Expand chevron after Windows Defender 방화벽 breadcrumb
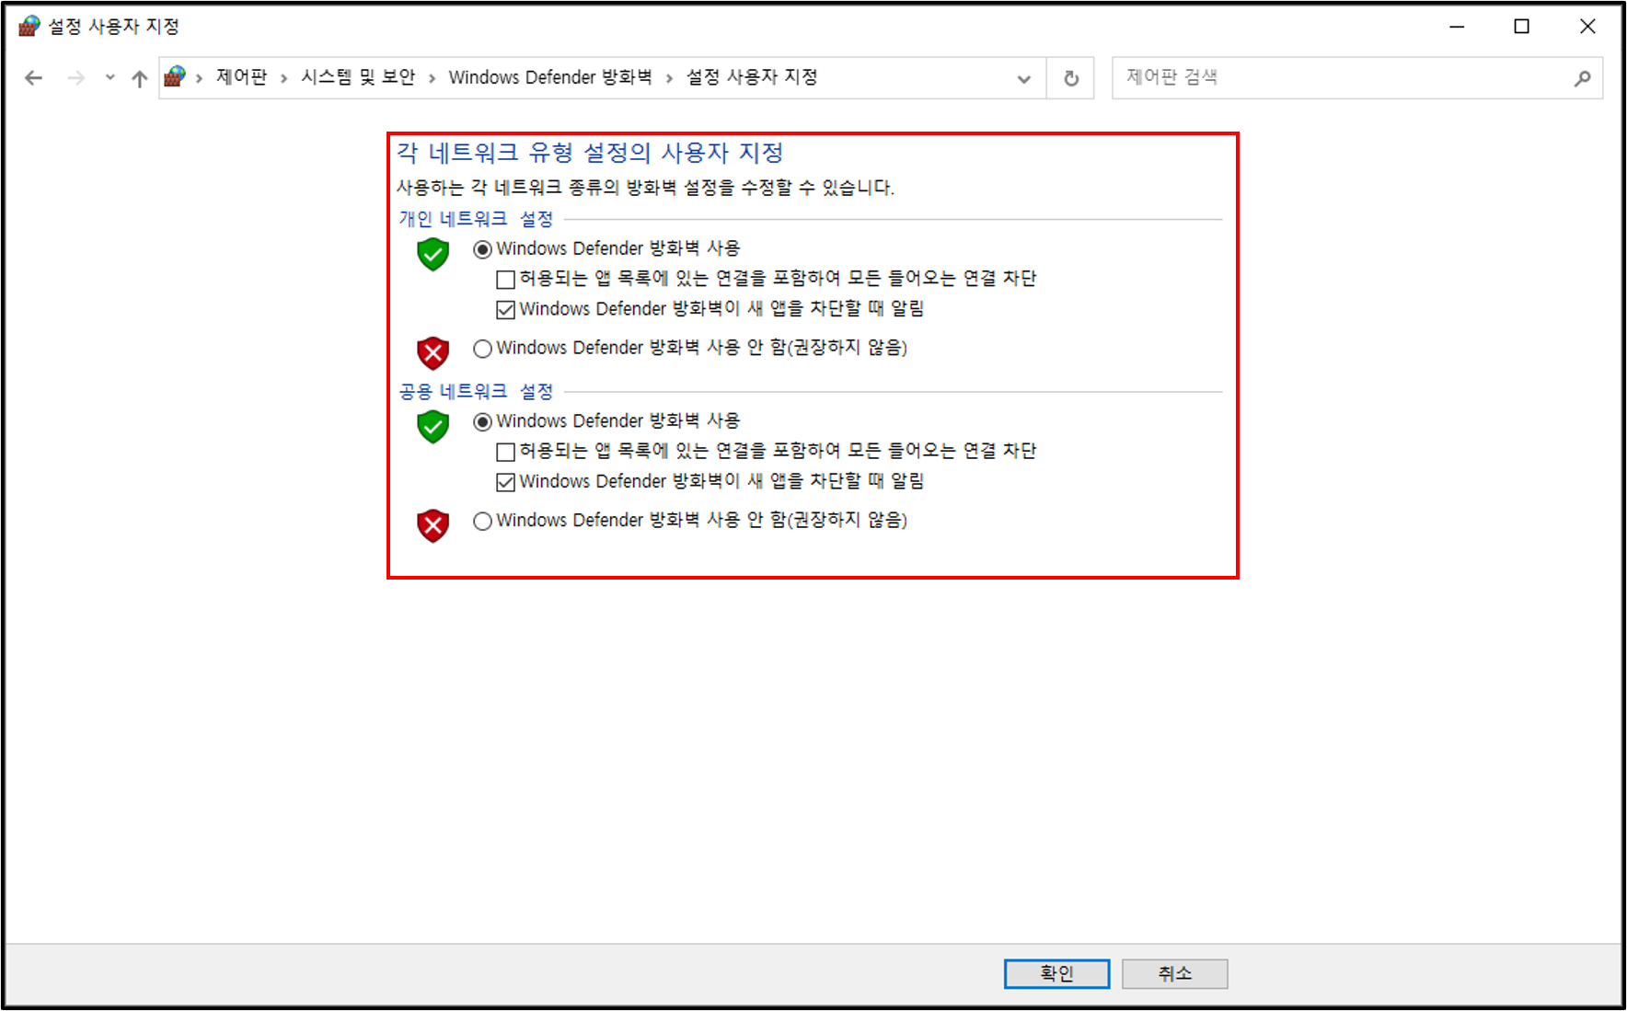The width and height of the screenshot is (1627, 1011). 669,79
